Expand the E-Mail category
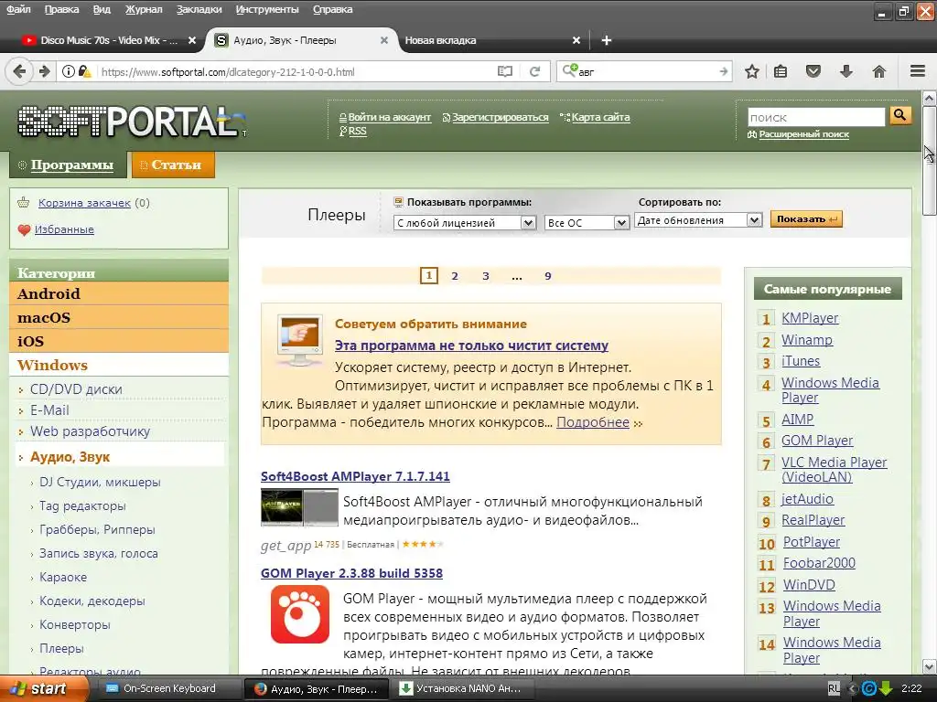This screenshot has width=937, height=702. (x=49, y=410)
